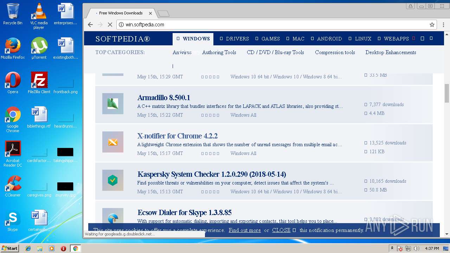The image size is (450, 253).
Task: Click the Windows Start button
Action: pos(9,248)
